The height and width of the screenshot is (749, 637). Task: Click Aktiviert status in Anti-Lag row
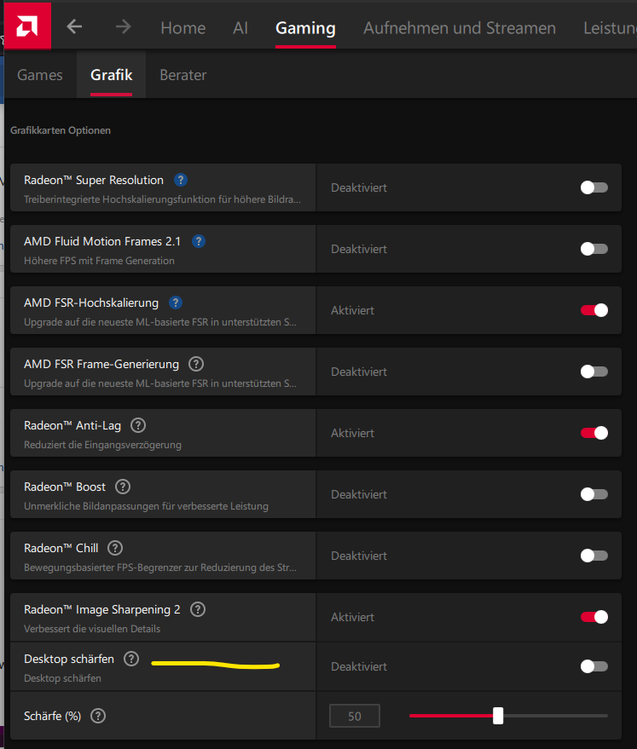coord(353,433)
